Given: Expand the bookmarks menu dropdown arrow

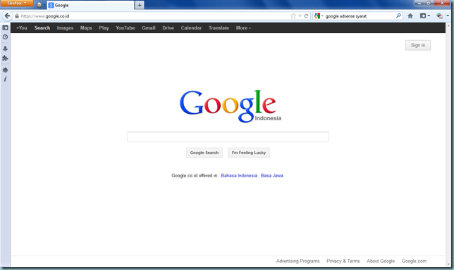Looking at the screenshot, I should coord(429,16).
